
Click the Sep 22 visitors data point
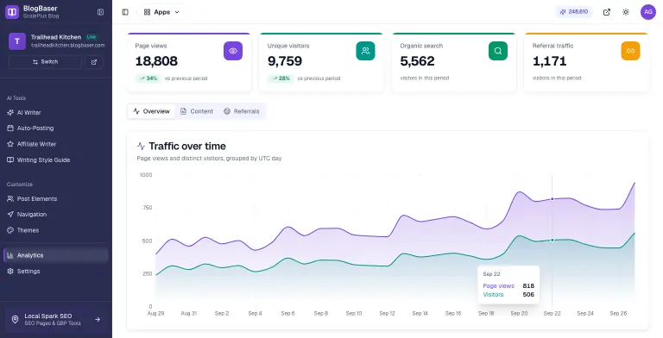(x=552, y=240)
